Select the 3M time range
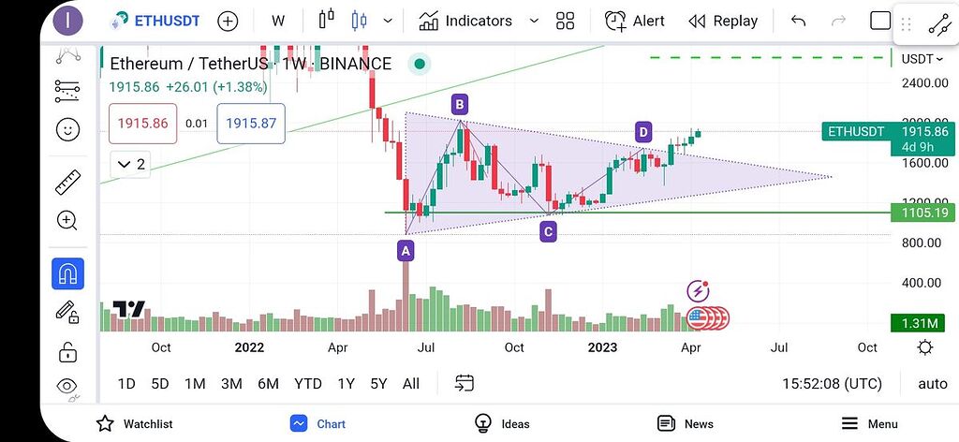 click(231, 383)
